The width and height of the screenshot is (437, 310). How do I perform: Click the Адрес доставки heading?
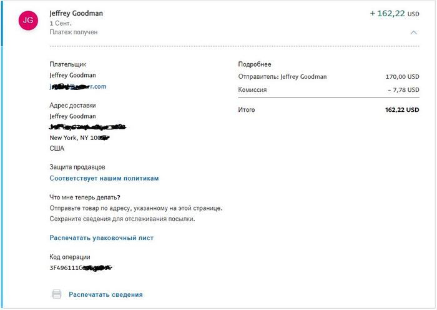click(x=73, y=106)
